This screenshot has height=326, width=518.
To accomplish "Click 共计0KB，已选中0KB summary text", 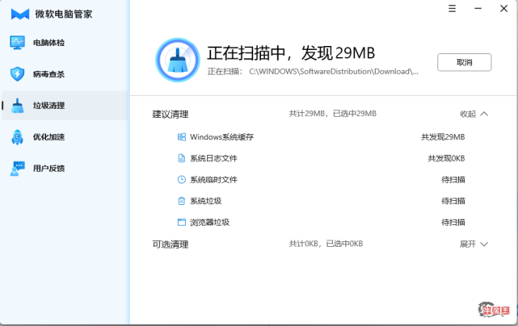I will (x=326, y=244).
